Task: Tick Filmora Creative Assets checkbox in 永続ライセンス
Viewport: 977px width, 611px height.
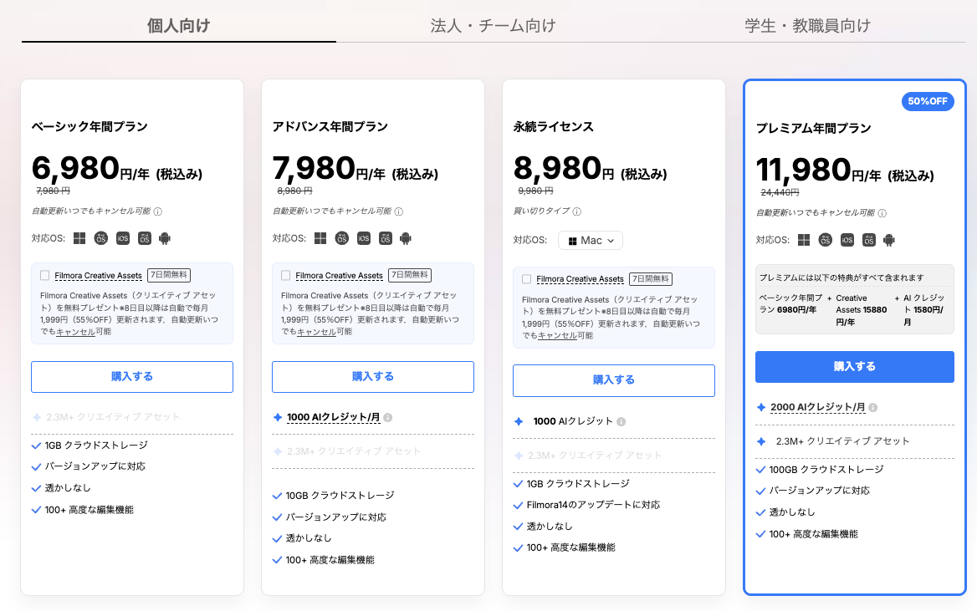Action: [527, 279]
